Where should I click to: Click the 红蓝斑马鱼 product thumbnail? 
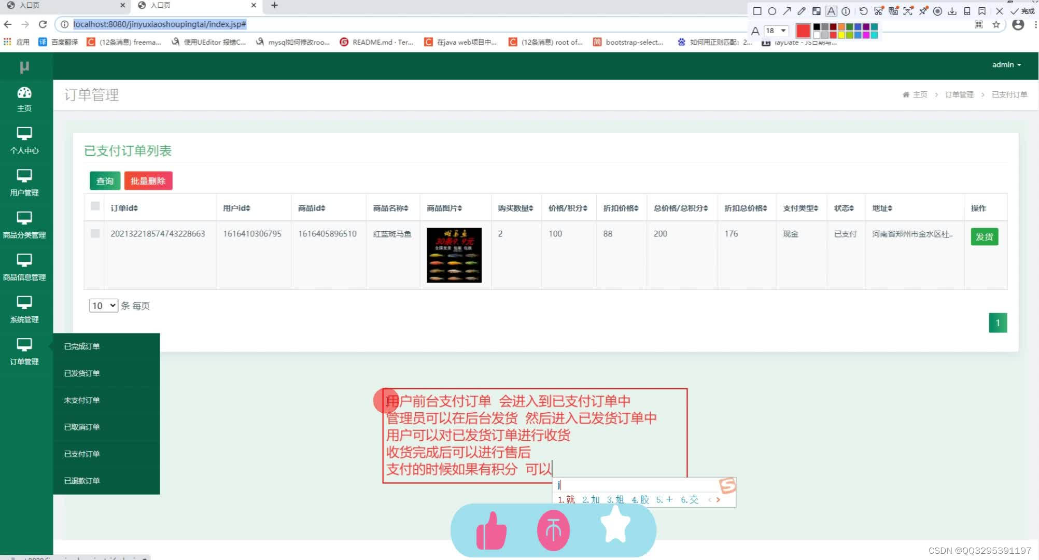(454, 255)
